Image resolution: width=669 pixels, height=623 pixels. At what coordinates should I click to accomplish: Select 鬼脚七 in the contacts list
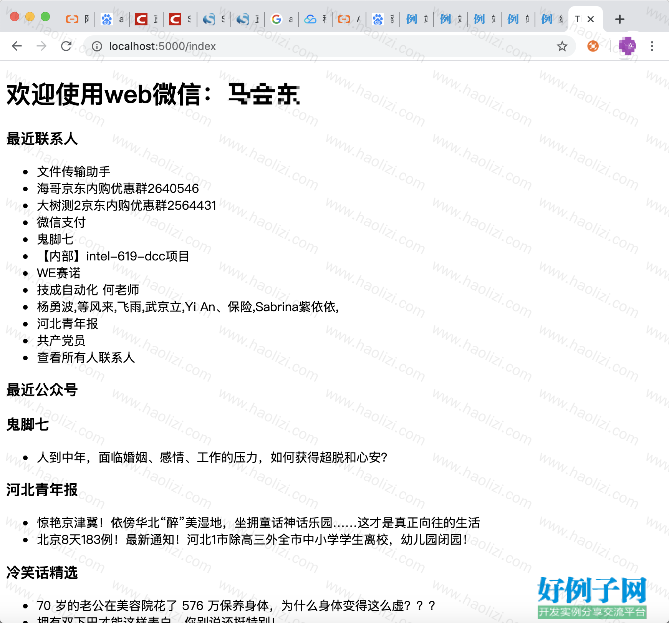55,239
